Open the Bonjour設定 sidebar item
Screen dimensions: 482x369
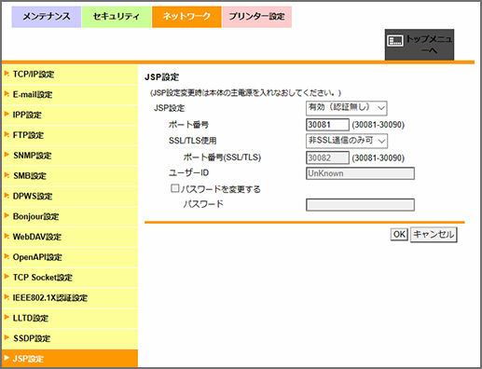[x=70, y=216]
